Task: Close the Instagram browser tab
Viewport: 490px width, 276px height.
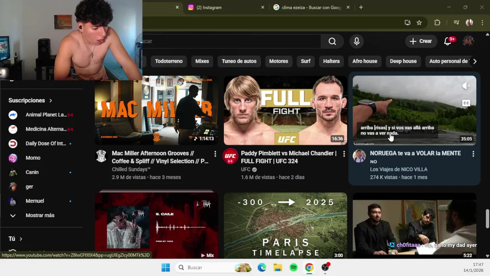Action: point(263,7)
